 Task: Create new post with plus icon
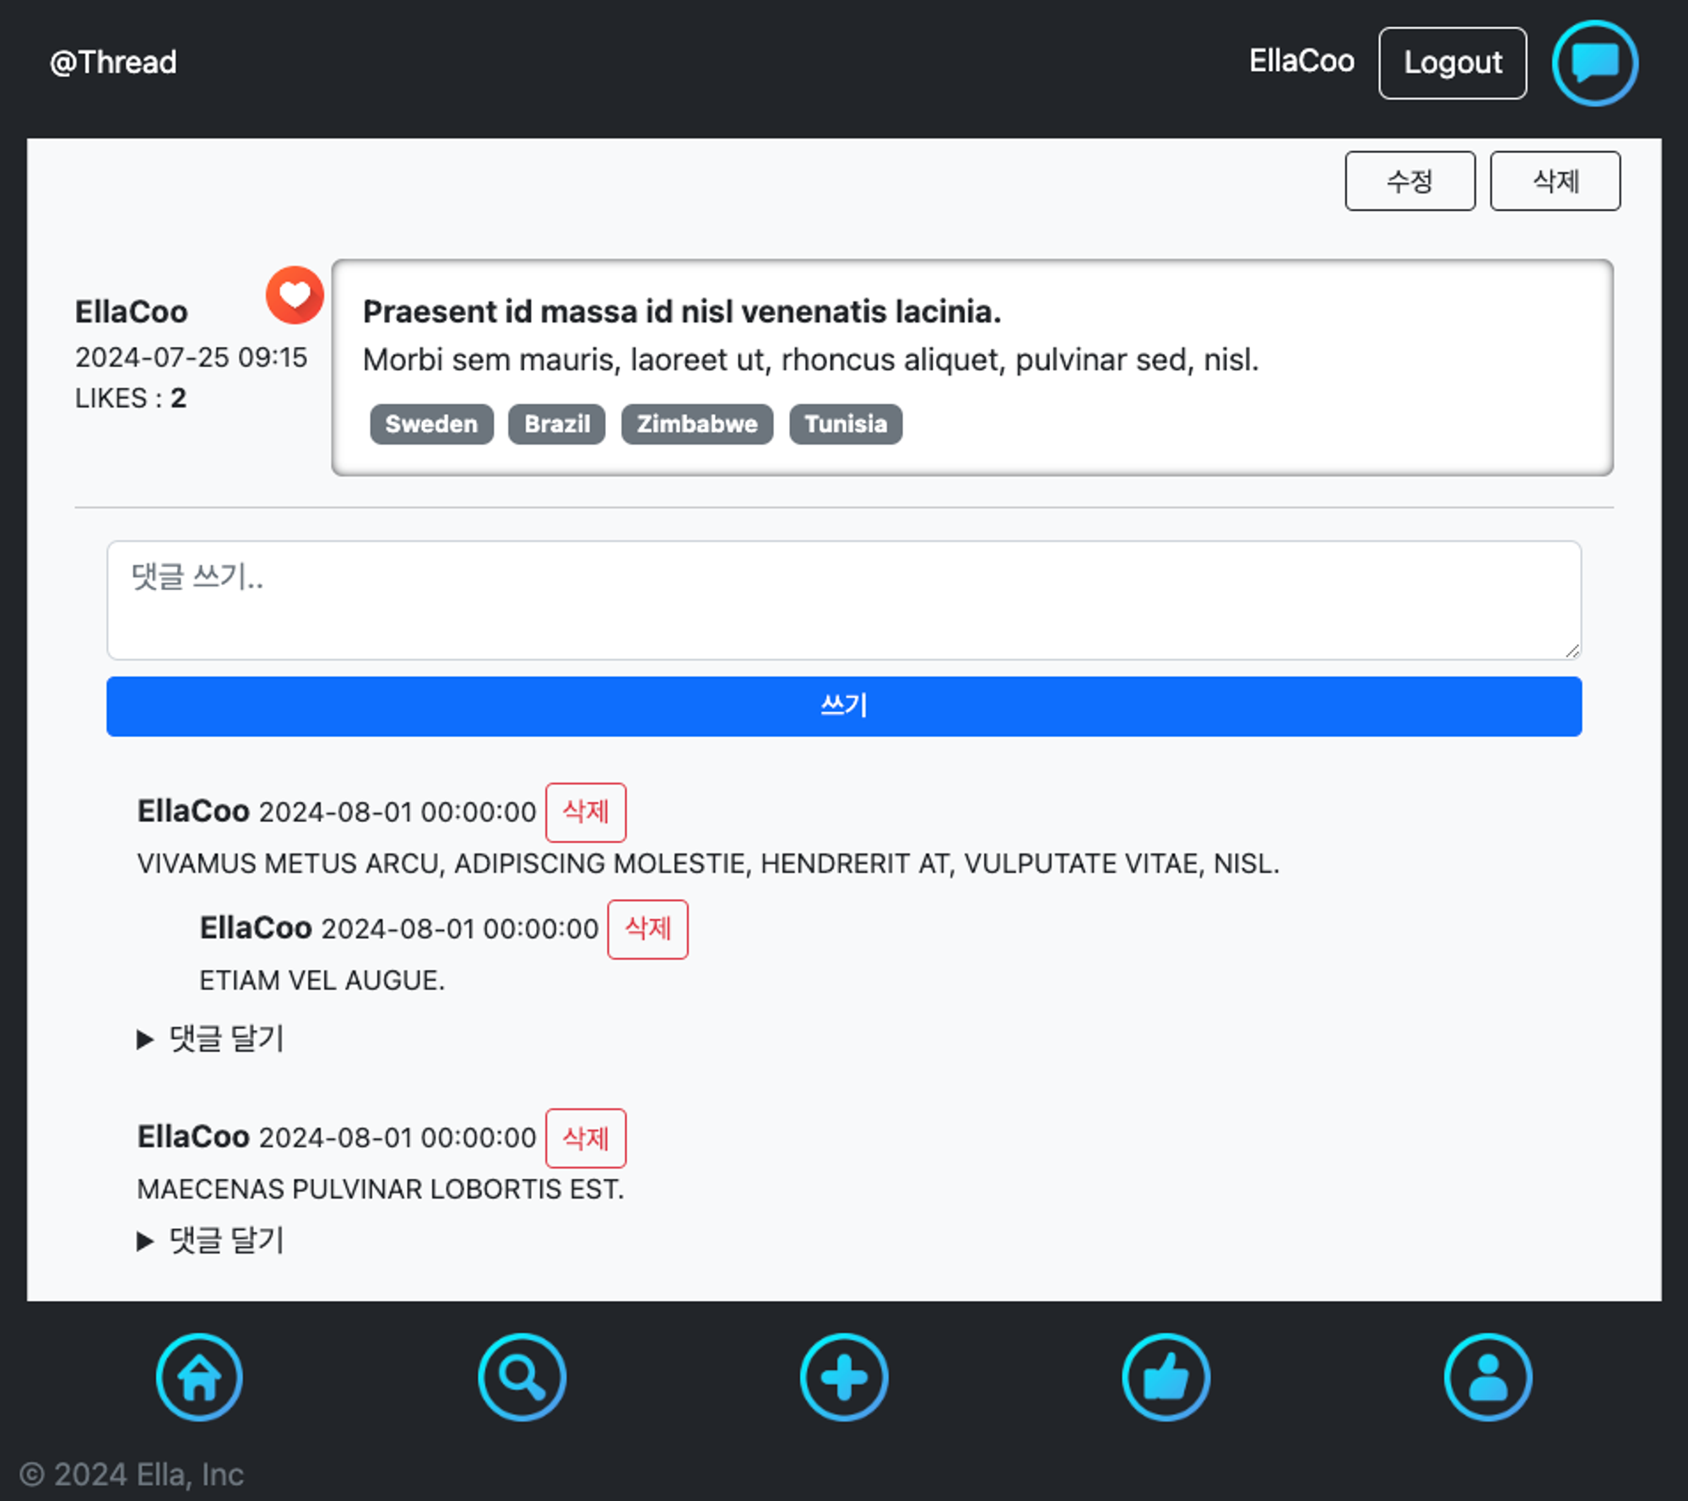pyautogui.click(x=844, y=1377)
